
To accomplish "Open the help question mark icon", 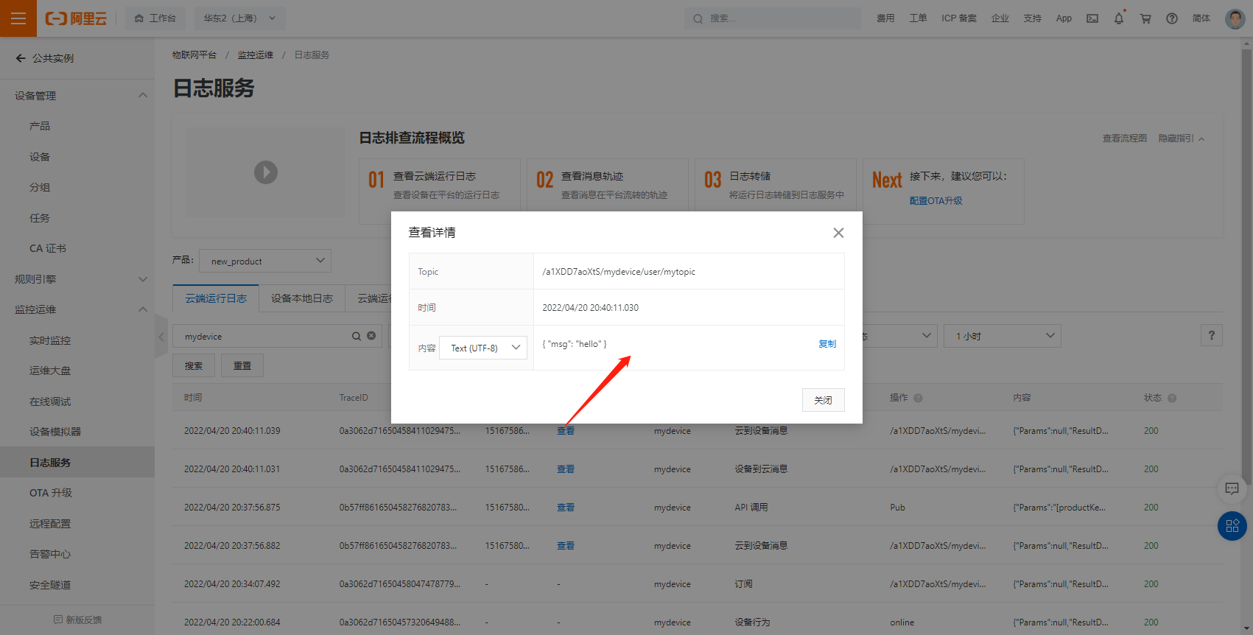I will (x=1172, y=18).
